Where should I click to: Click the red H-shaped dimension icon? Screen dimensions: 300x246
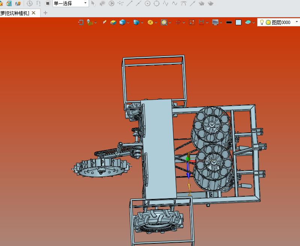click(x=201, y=23)
